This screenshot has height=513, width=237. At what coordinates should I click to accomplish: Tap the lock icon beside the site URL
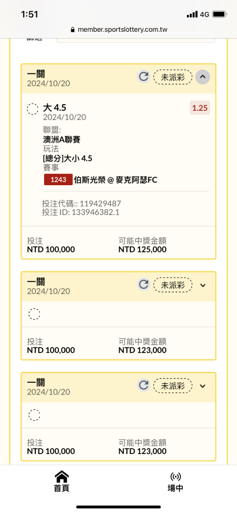click(x=73, y=29)
